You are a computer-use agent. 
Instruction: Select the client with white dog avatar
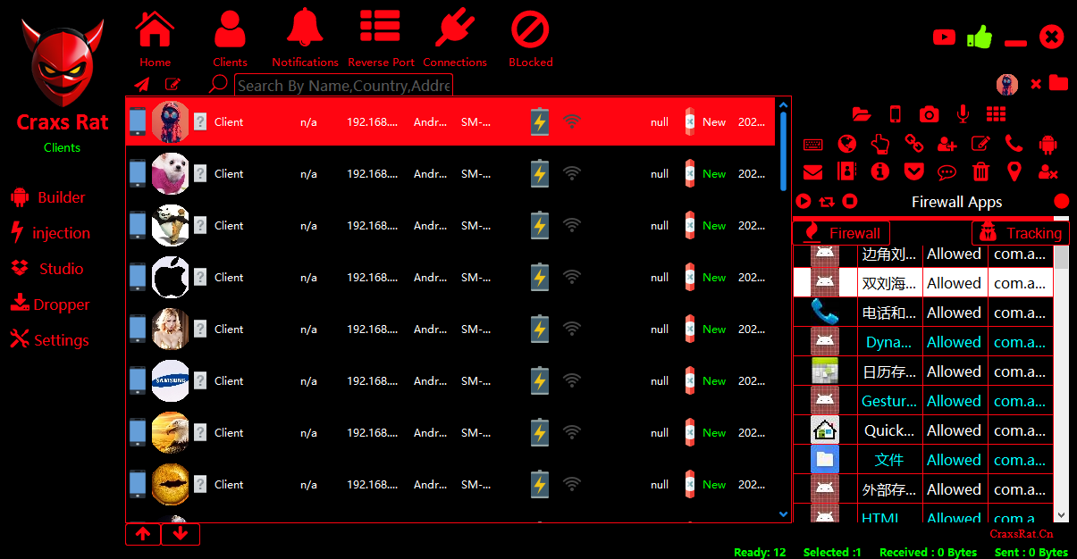pos(450,174)
